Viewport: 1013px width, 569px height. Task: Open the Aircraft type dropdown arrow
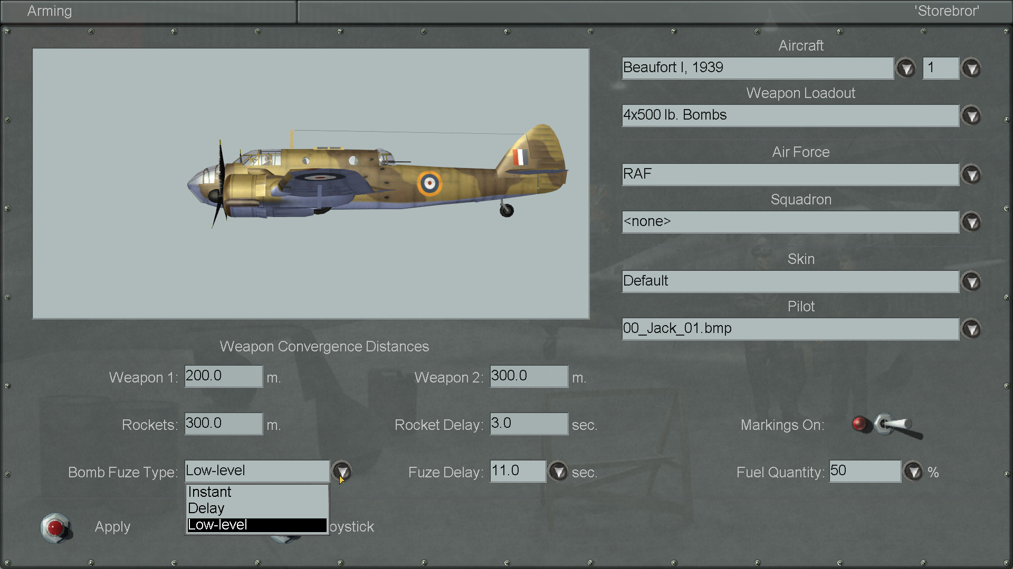point(906,68)
